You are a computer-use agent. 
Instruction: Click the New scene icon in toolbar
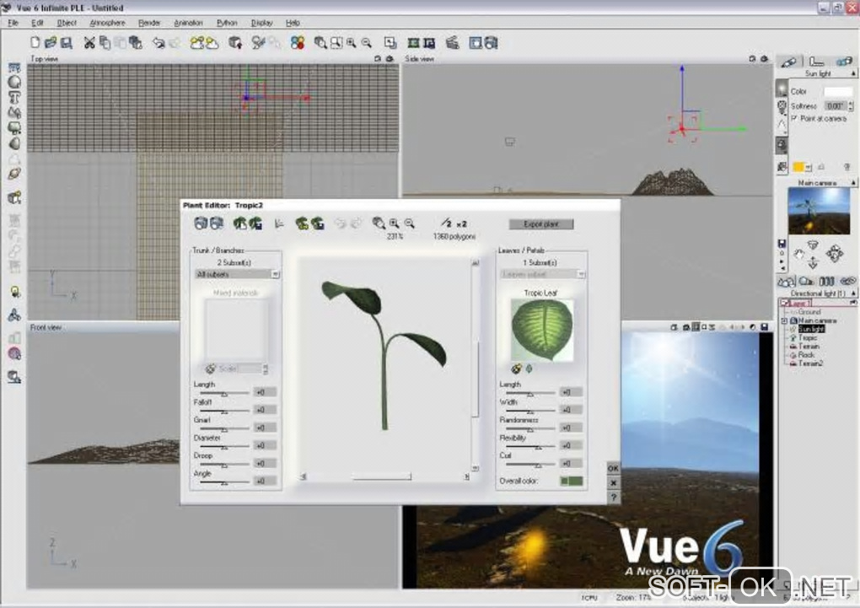(35, 43)
